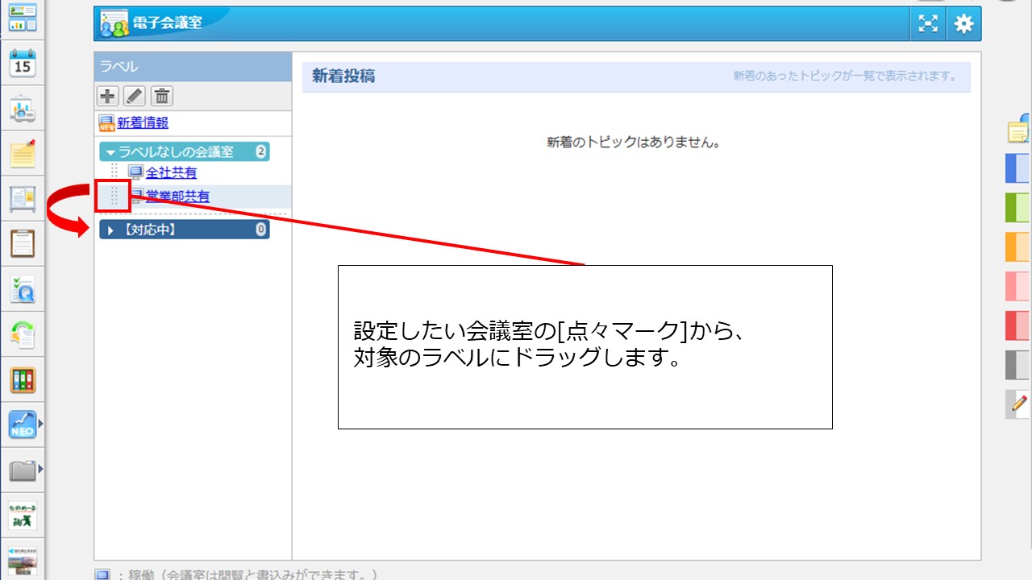Collapse the ラベルなしの会議室 group
Image resolution: width=1032 pixels, height=580 pixels.
110,151
